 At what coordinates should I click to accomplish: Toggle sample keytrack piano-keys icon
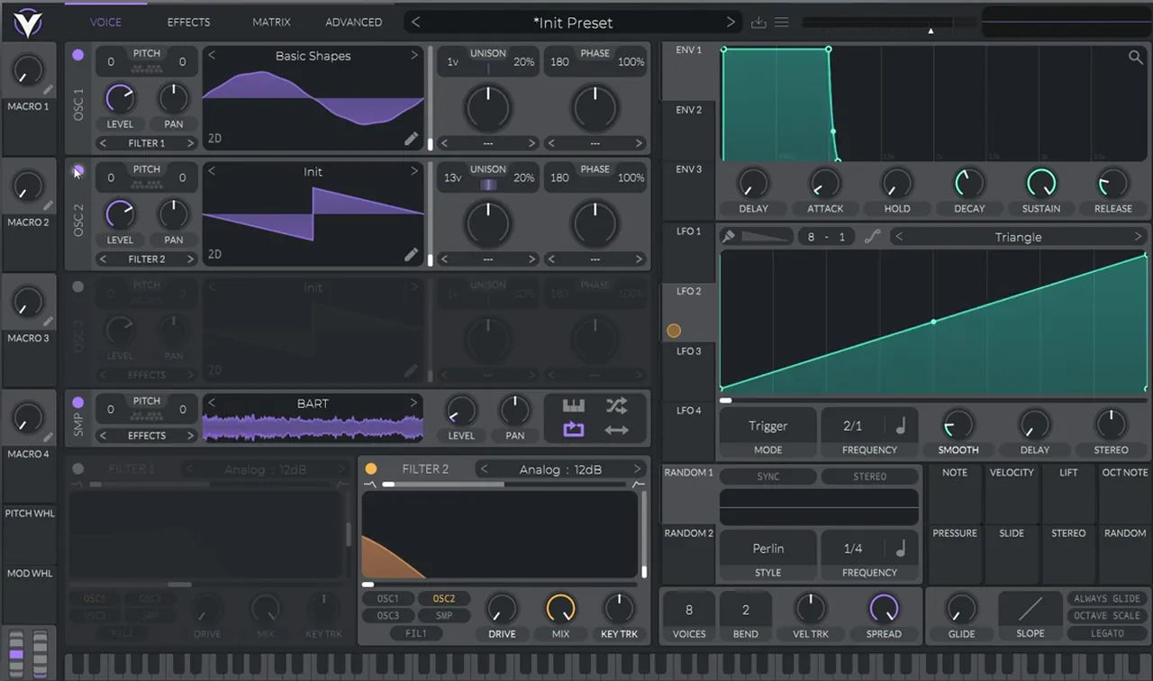[x=573, y=405]
